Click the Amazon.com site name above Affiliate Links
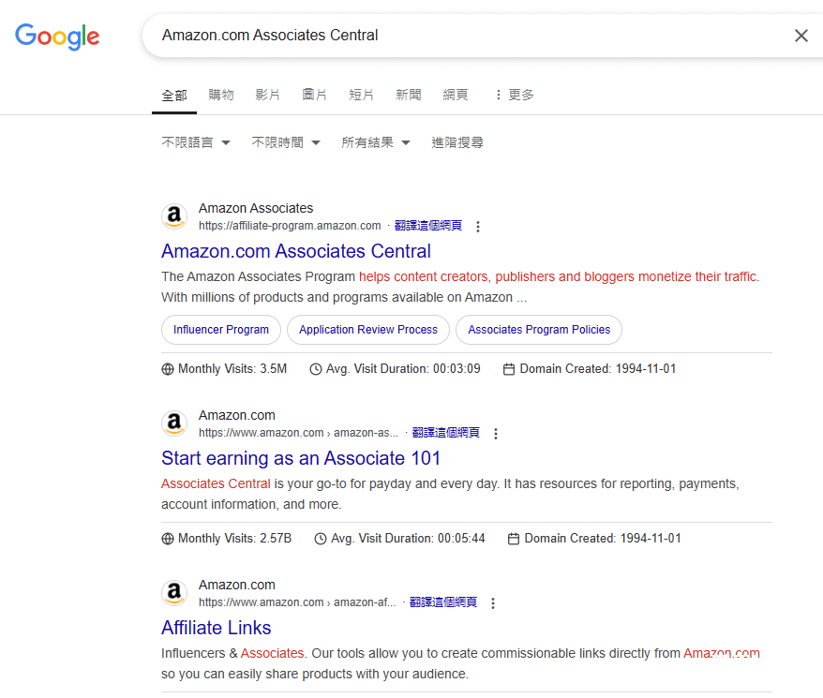 point(237,585)
